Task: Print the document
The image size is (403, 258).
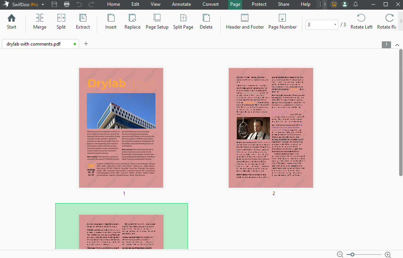Action: (x=67, y=4)
